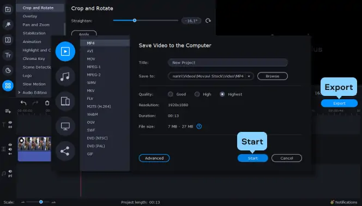362x206 pixels.
Task: Open Advanced export settings
Action: tap(154, 158)
